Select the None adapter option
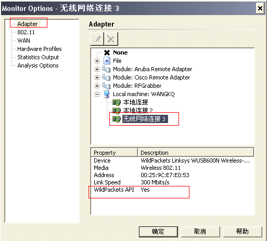Screen dimensions: 267x241 [120, 52]
